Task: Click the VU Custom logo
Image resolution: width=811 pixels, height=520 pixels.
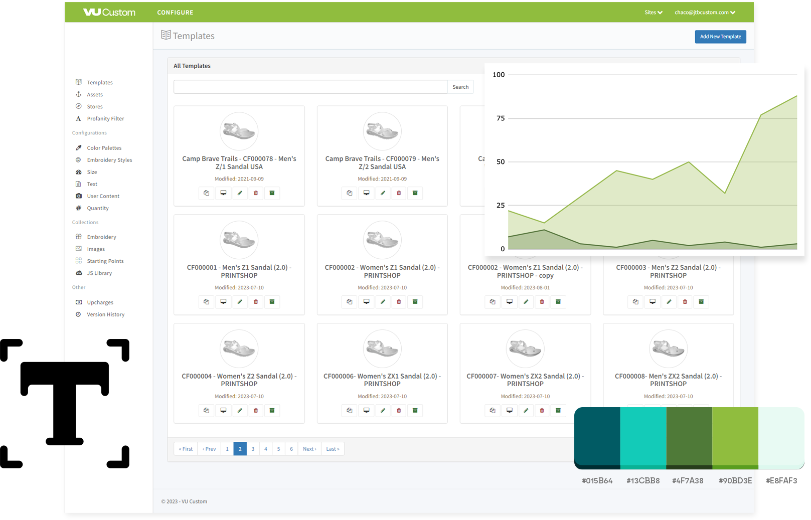Action: pyautogui.click(x=109, y=12)
